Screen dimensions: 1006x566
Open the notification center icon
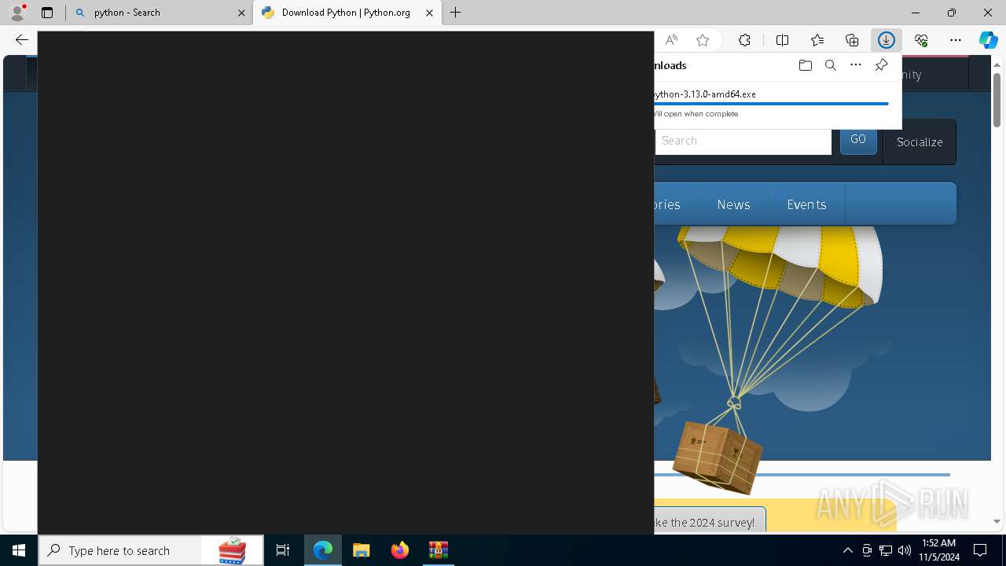(x=981, y=550)
